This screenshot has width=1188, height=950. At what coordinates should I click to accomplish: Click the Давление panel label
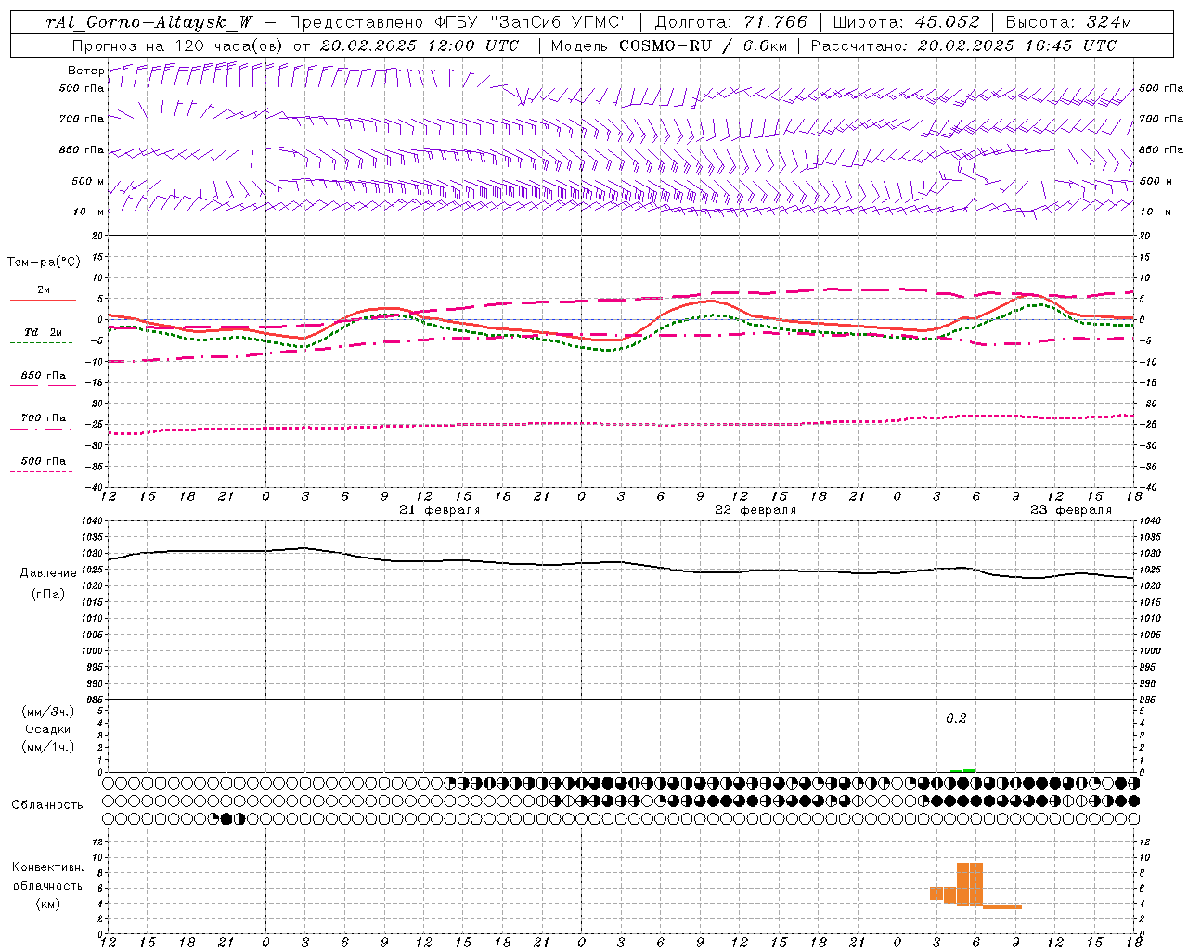[48, 573]
